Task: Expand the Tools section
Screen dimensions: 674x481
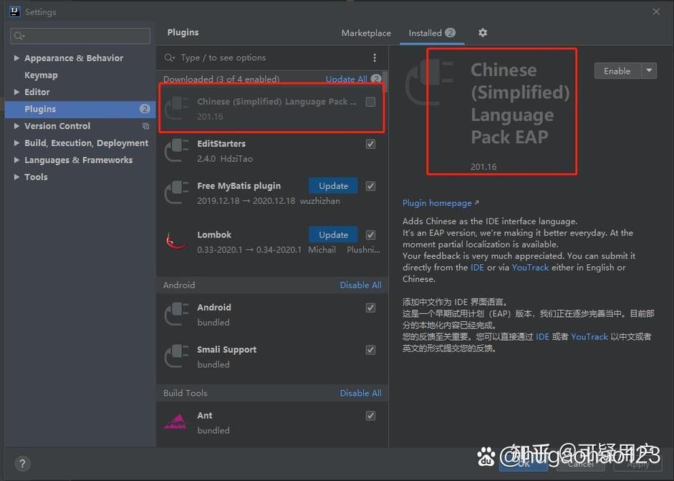Action: pyautogui.click(x=16, y=177)
